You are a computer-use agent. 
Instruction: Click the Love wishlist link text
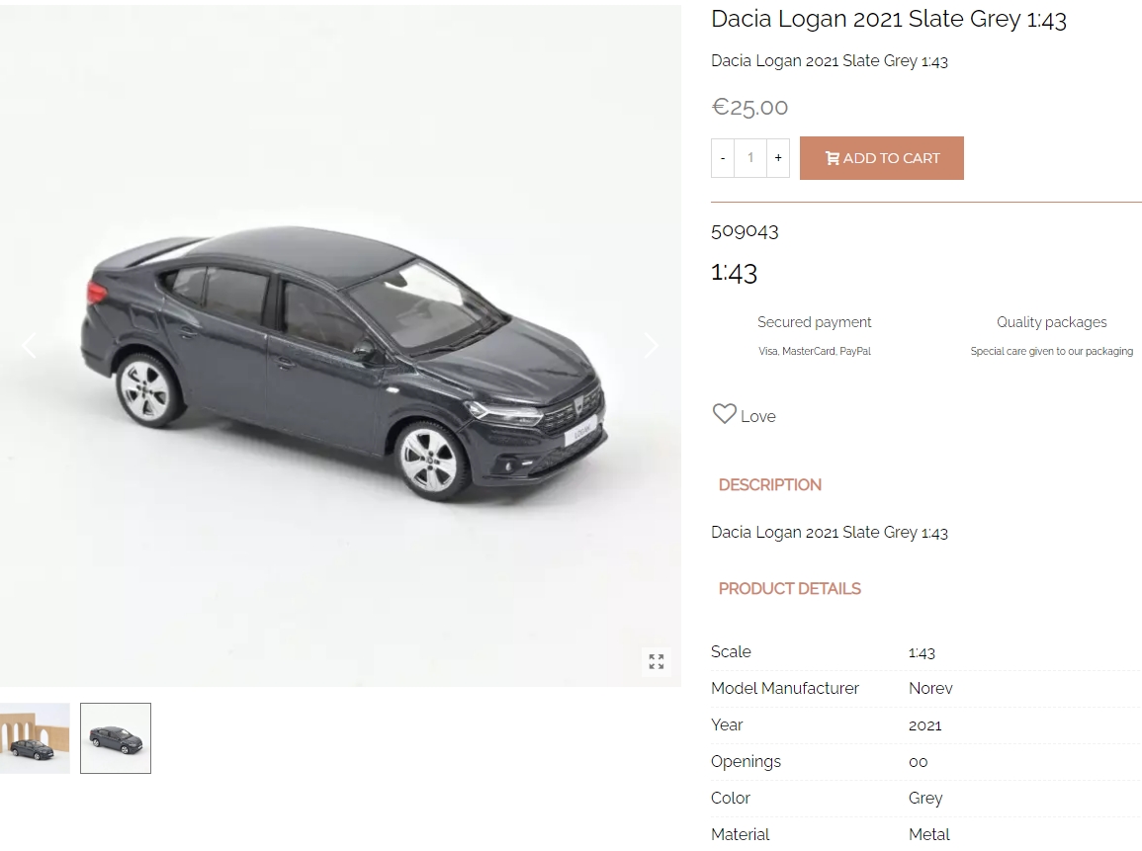click(x=758, y=416)
